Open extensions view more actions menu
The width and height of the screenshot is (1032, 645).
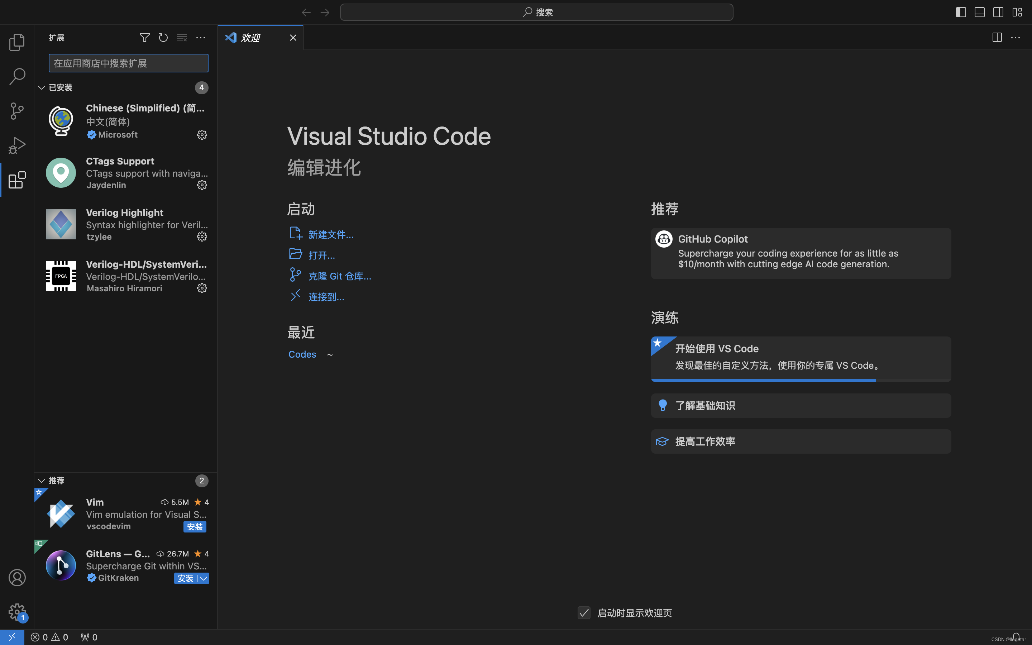[200, 38]
